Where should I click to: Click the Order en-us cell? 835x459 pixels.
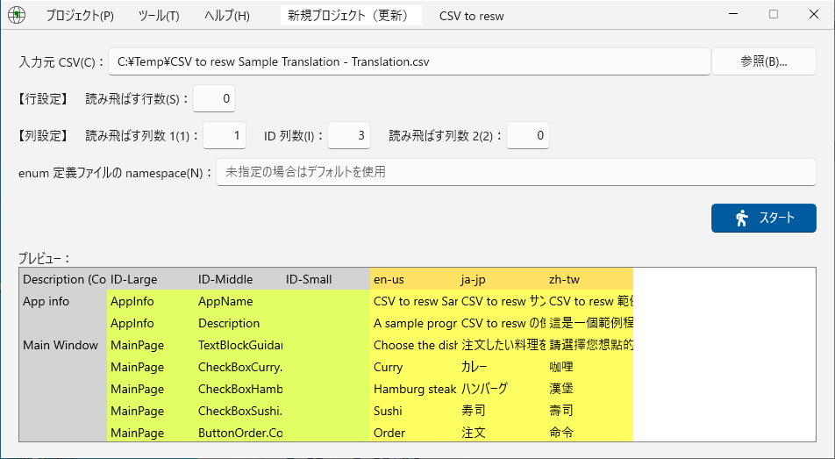pyautogui.click(x=414, y=433)
